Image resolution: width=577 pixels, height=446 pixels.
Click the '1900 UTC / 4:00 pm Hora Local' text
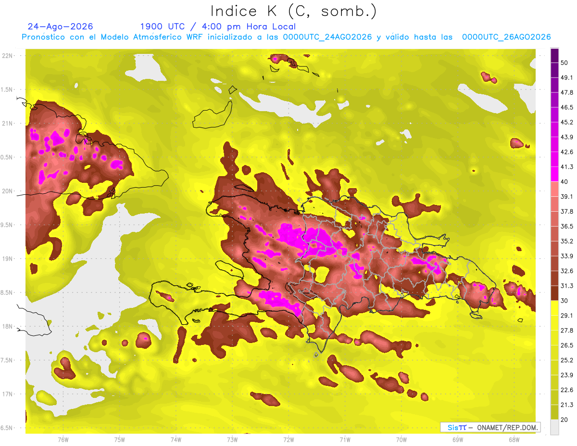[x=218, y=26]
